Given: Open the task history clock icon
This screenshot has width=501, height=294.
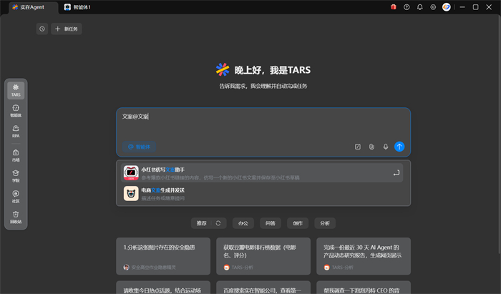Looking at the screenshot, I should [42, 29].
